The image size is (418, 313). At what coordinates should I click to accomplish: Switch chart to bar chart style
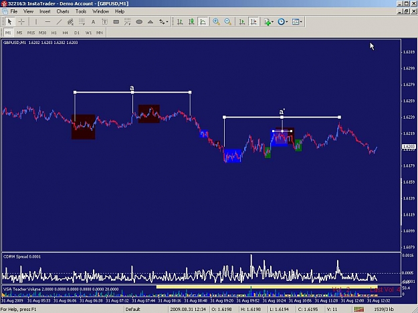click(180, 22)
